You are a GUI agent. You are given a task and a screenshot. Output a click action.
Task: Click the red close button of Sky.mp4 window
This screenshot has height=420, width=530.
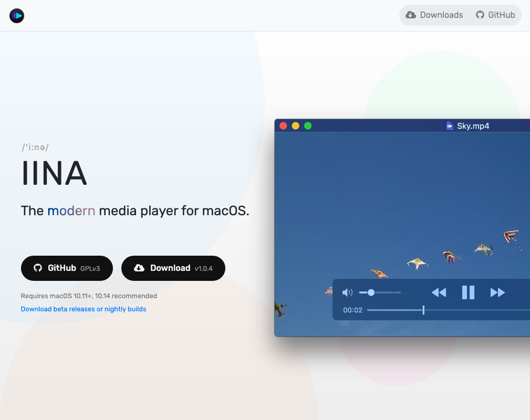pos(283,125)
